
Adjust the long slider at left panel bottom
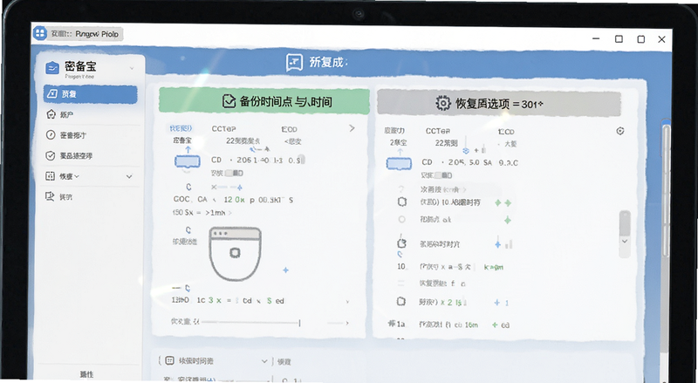click(x=251, y=322)
